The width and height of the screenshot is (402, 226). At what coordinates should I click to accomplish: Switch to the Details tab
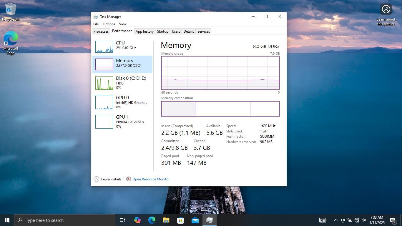click(189, 31)
